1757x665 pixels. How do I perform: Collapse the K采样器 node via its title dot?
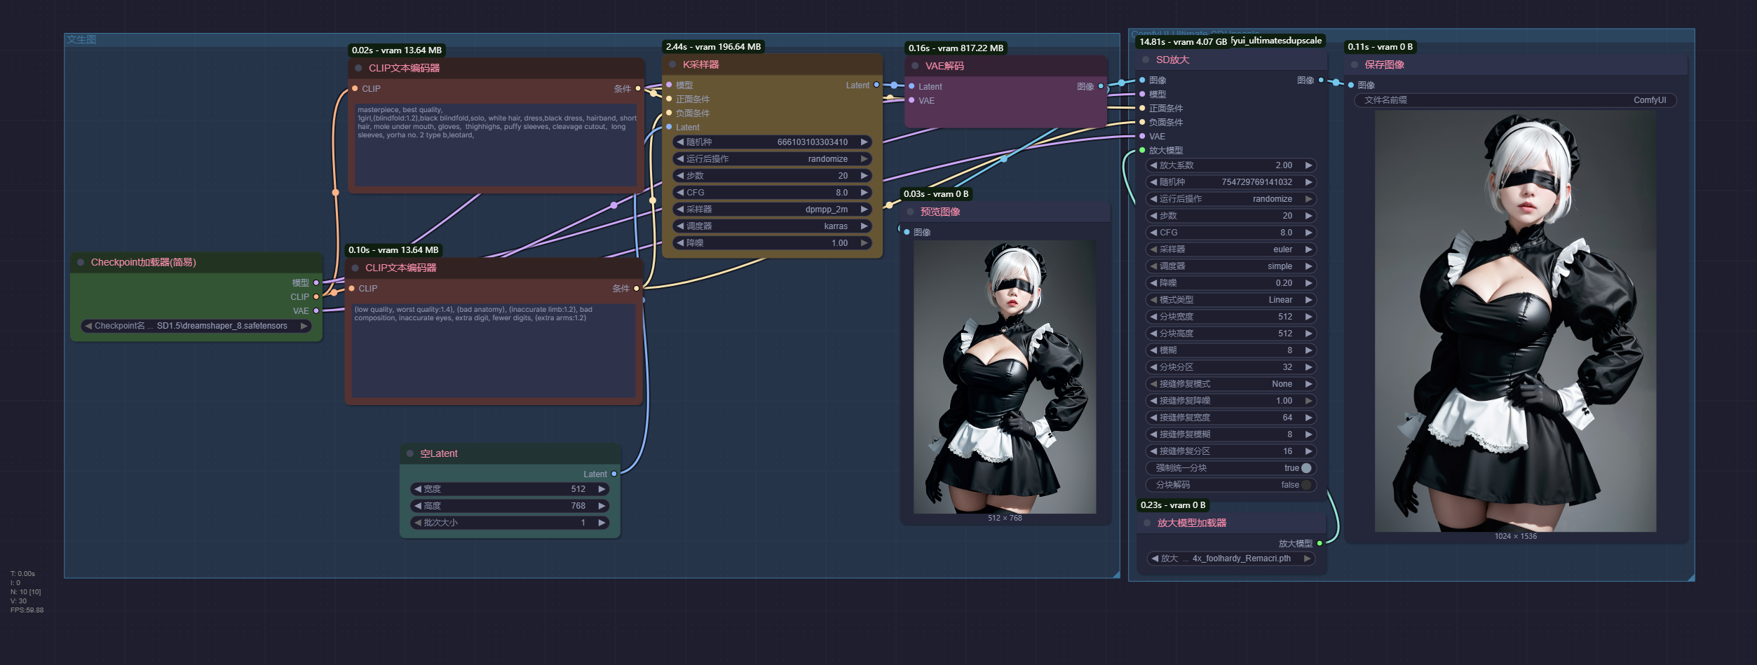point(672,64)
